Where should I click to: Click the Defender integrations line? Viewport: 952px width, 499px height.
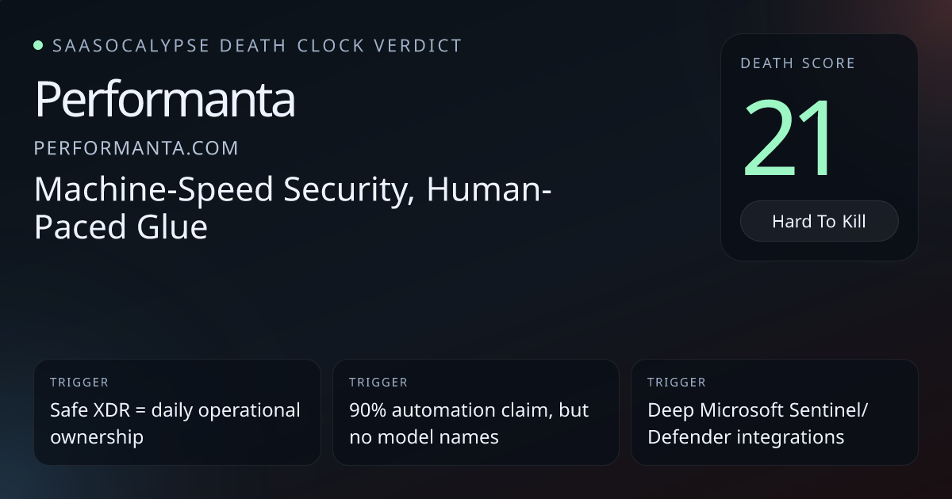746,437
